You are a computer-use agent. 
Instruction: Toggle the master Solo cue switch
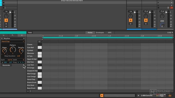click(162, 21)
